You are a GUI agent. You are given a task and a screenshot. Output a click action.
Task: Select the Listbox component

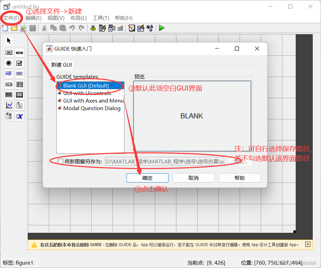point(19,84)
